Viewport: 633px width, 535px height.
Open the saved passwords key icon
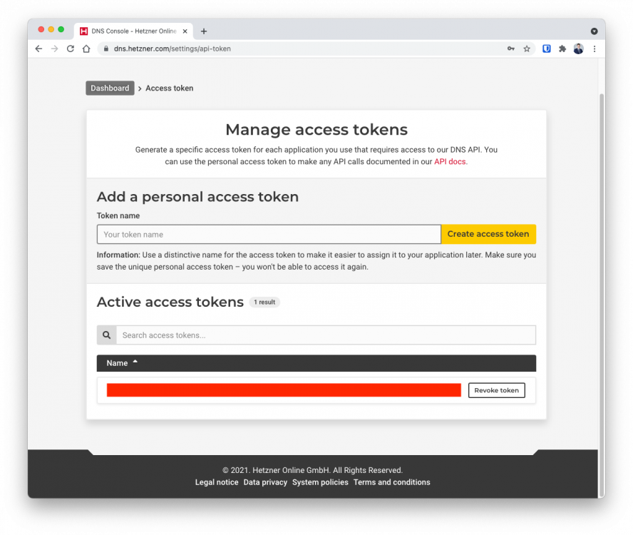pyautogui.click(x=510, y=49)
